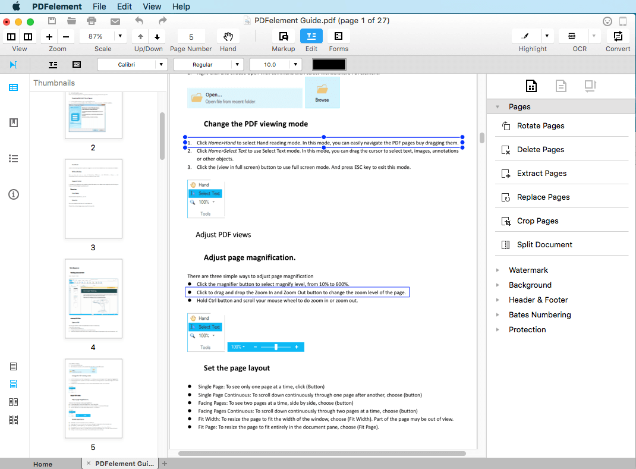
Task: Select page 3 thumbnail
Action: tap(93, 199)
